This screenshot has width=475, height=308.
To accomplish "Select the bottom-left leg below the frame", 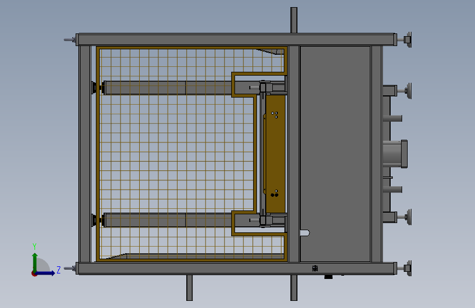I will [190, 288].
